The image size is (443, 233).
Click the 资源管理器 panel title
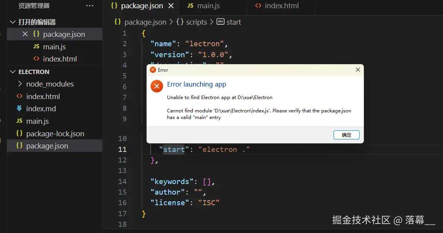point(34,5)
